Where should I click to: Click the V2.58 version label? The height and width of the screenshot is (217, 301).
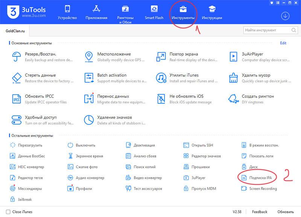237,212
